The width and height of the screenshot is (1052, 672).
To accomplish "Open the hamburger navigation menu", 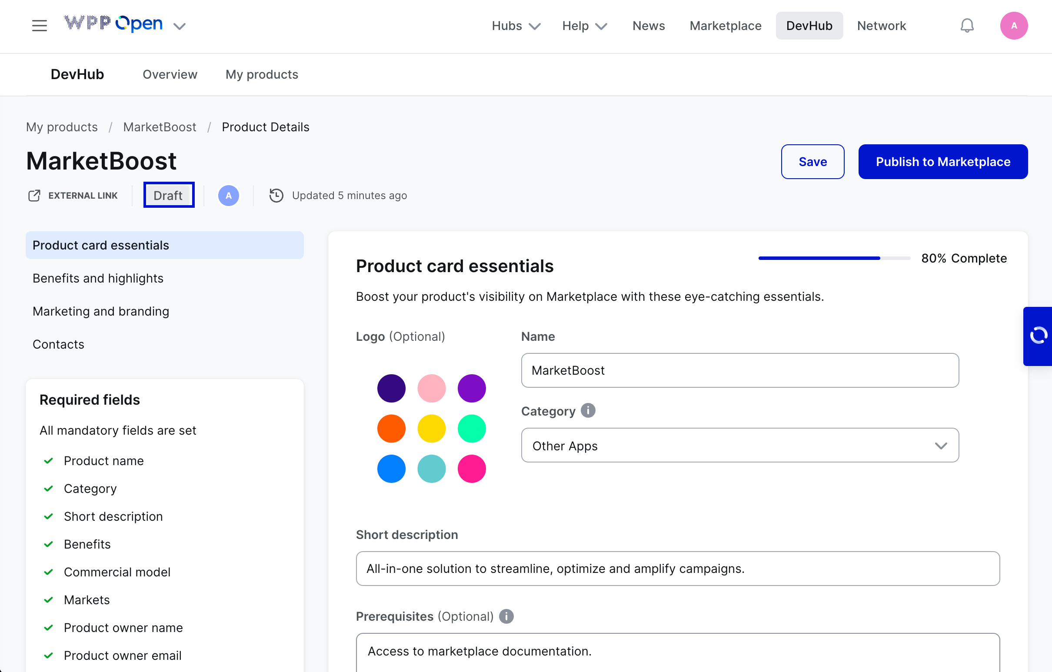I will (39, 26).
